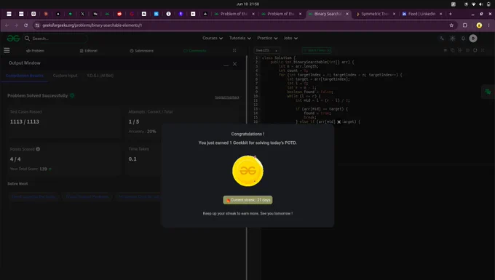Open the notifications bell
Screen dimensions: 495x280
(x=463, y=39)
